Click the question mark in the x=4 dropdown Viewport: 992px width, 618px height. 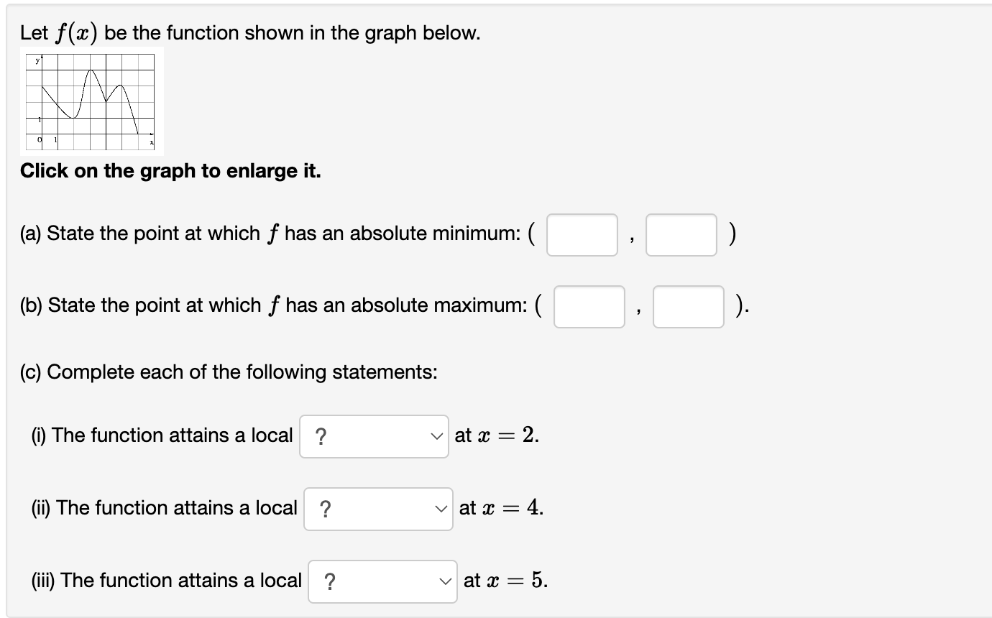point(325,508)
